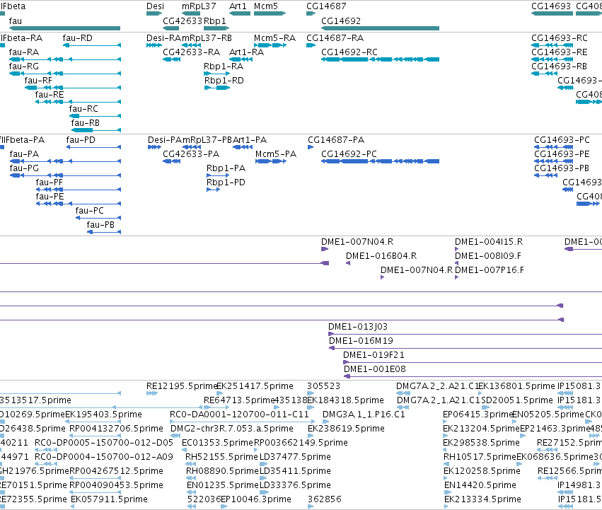This screenshot has width=602, height=510.
Task: Click the EK251417.5prime EST
Action: pos(219,393)
